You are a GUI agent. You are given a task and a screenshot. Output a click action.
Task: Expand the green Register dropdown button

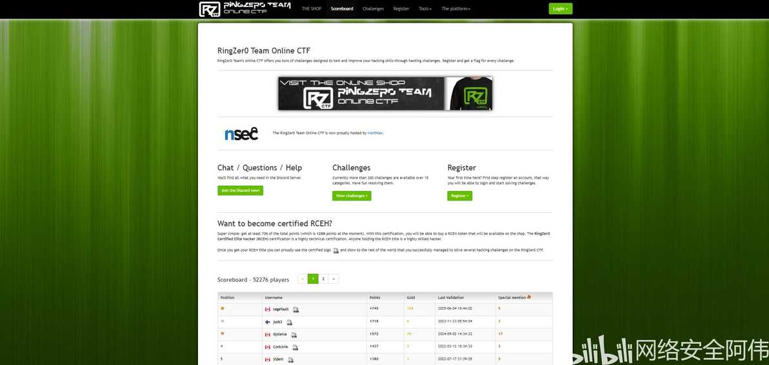click(x=459, y=196)
